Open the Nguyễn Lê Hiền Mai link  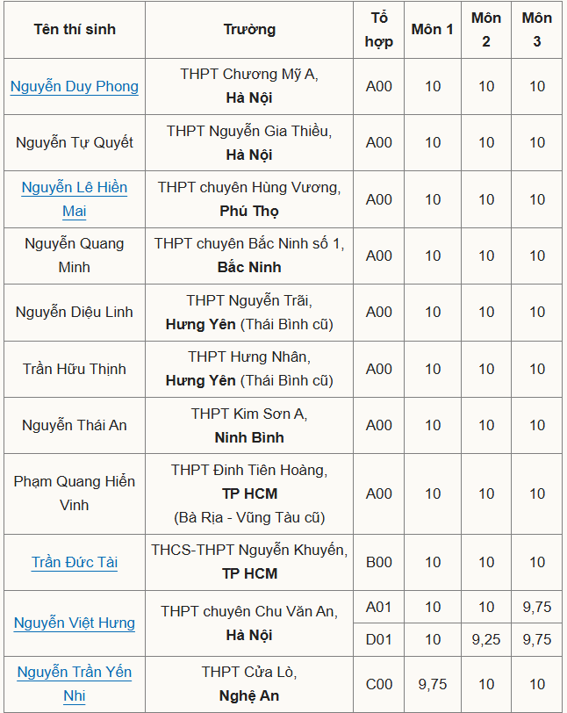(75, 199)
